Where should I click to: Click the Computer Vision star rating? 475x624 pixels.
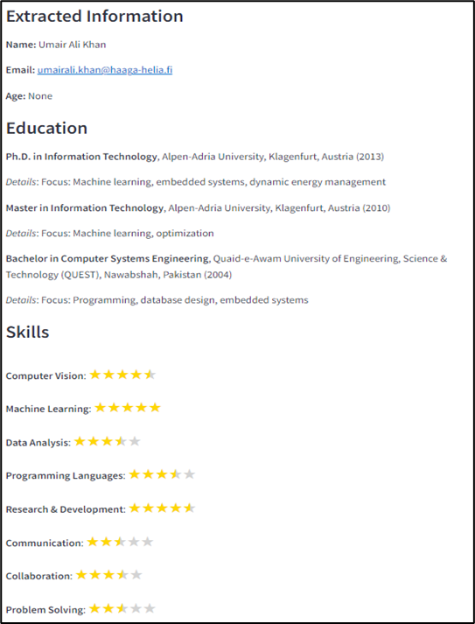122,375
